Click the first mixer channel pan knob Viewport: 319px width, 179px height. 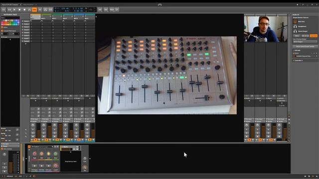coord(33,125)
